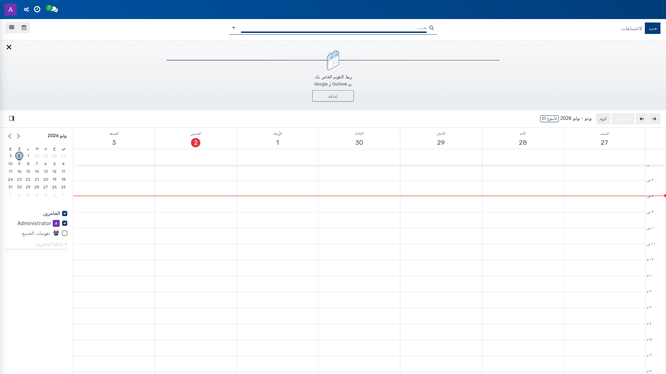Image resolution: width=666 pixels, height=374 pixels.
Task: Select Sunday 28 column header
Action: [x=523, y=139]
